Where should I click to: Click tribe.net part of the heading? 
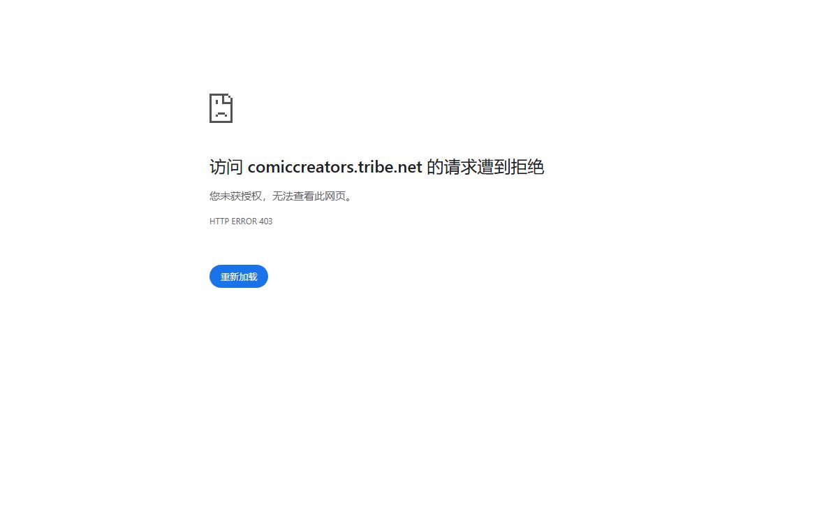point(395,167)
